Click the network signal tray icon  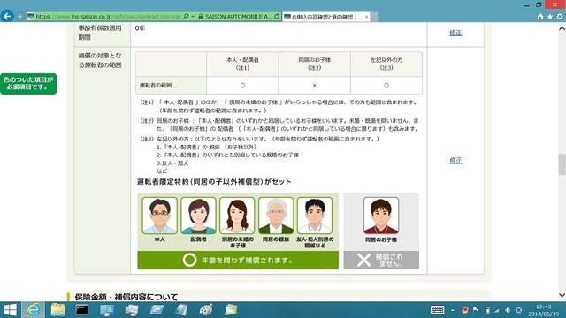coord(497,310)
